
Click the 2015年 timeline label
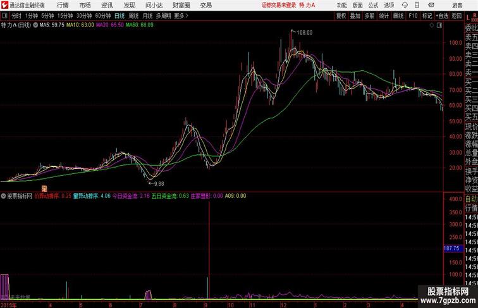click(9, 305)
